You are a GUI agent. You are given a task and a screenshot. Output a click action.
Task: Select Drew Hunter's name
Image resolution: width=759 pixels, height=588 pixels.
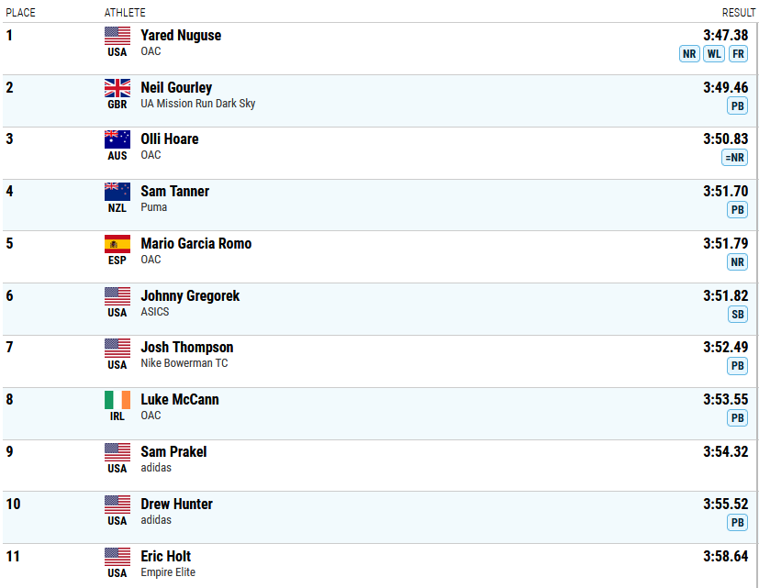click(x=177, y=505)
